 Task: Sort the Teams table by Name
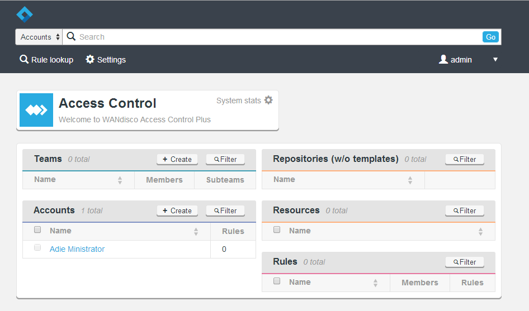[x=120, y=180]
